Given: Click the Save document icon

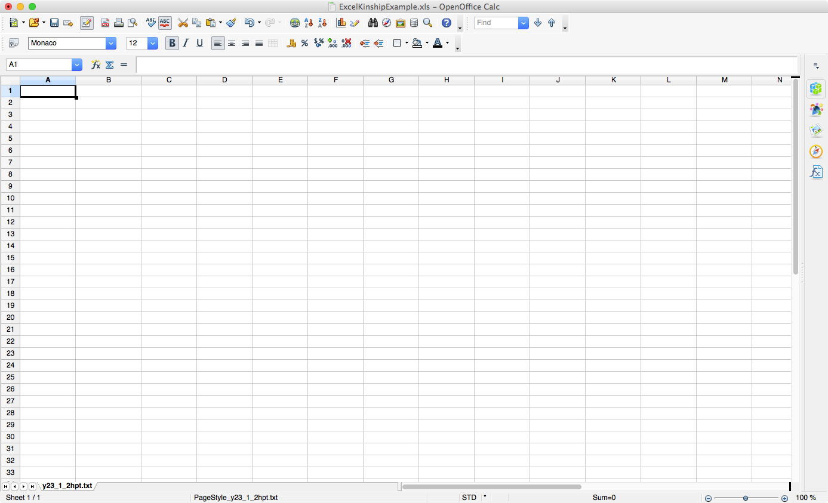Looking at the screenshot, I should click(54, 23).
